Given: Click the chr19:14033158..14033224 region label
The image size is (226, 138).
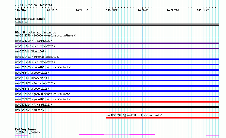Looking at the screenshot, I should point(34,5).
